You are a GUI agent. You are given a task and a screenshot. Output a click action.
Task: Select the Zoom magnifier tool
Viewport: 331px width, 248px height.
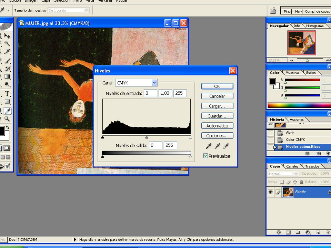click(7, 119)
